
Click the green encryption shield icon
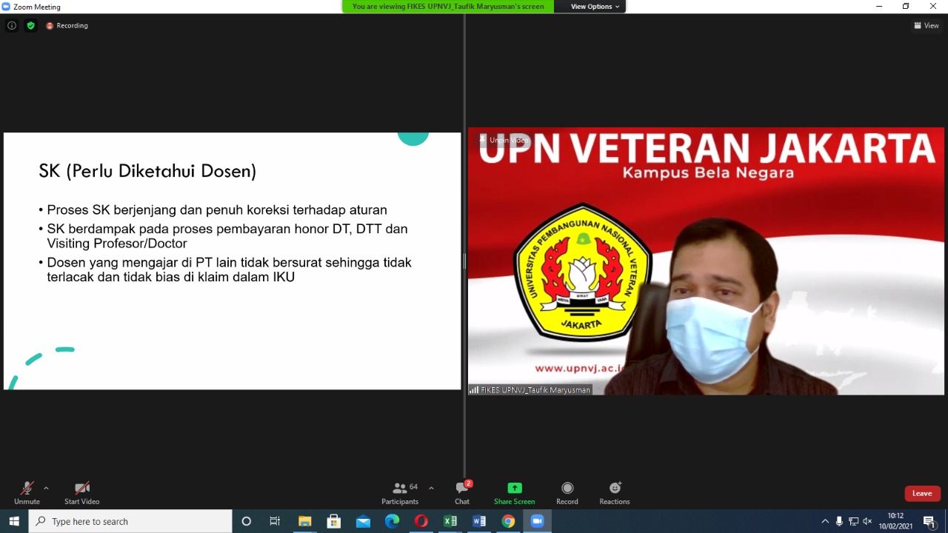30,25
